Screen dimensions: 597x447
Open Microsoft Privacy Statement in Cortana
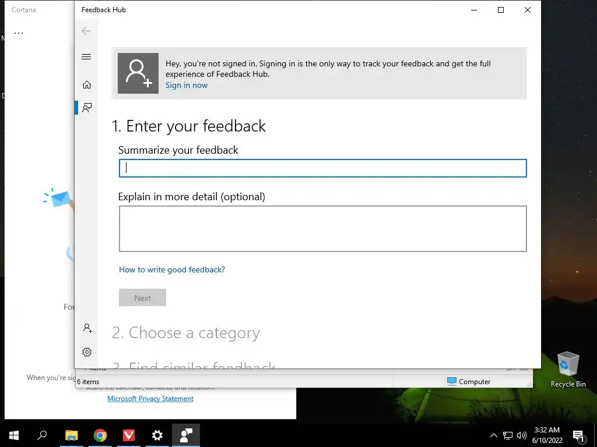[150, 398]
